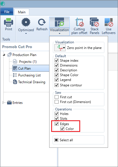Click the Print printer icon
Screen dimensions: 118x167
click(9, 22)
